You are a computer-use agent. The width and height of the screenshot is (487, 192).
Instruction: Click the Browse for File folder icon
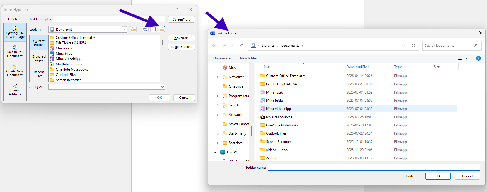(x=162, y=29)
